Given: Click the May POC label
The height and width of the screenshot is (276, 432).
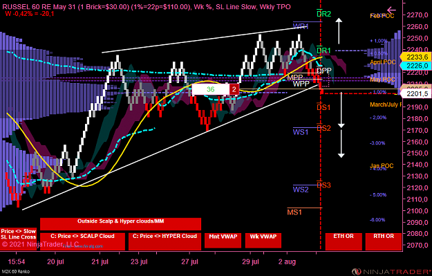Looking at the screenshot, I should (x=382, y=80).
